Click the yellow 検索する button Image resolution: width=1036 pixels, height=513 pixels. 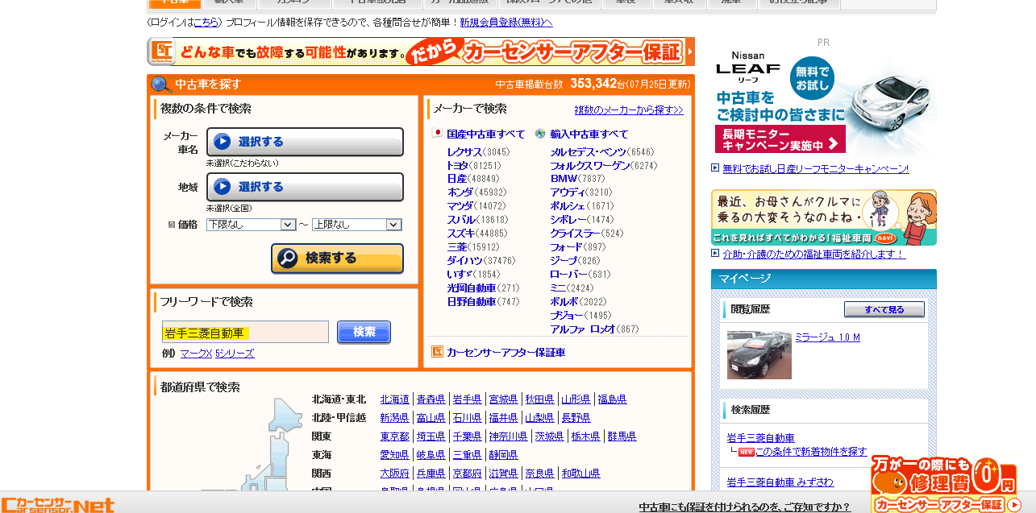click(337, 259)
